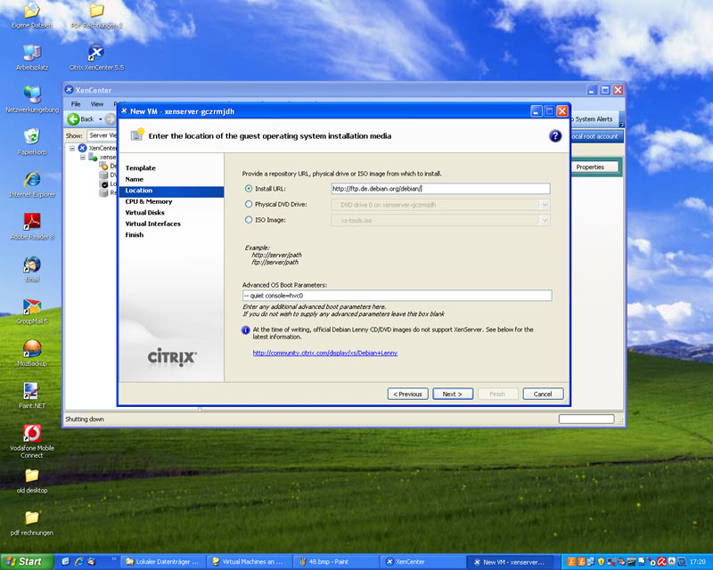Select the Physical DVD Drive radio button
The height and width of the screenshot is (570, 713).
pyautogui.click(x=249, y=205)
